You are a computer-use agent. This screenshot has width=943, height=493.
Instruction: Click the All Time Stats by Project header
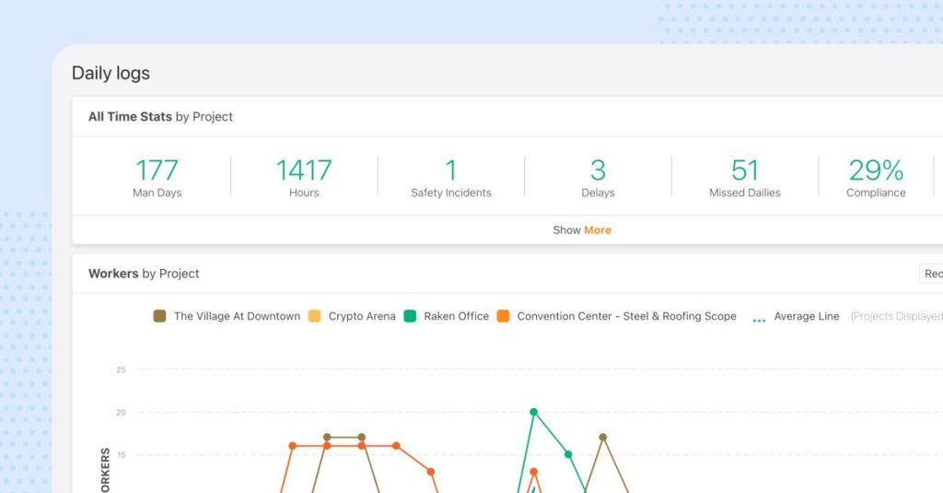(x=160, y=117)
